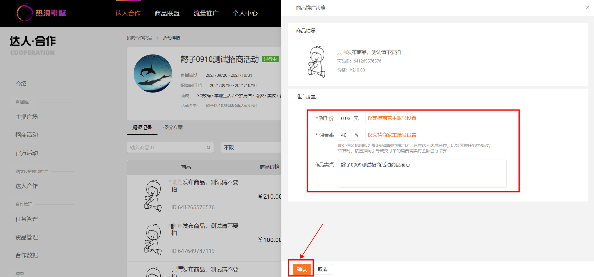
Task: Click the product thumbnail in 商品信息
Action: (x=317, y=62)
